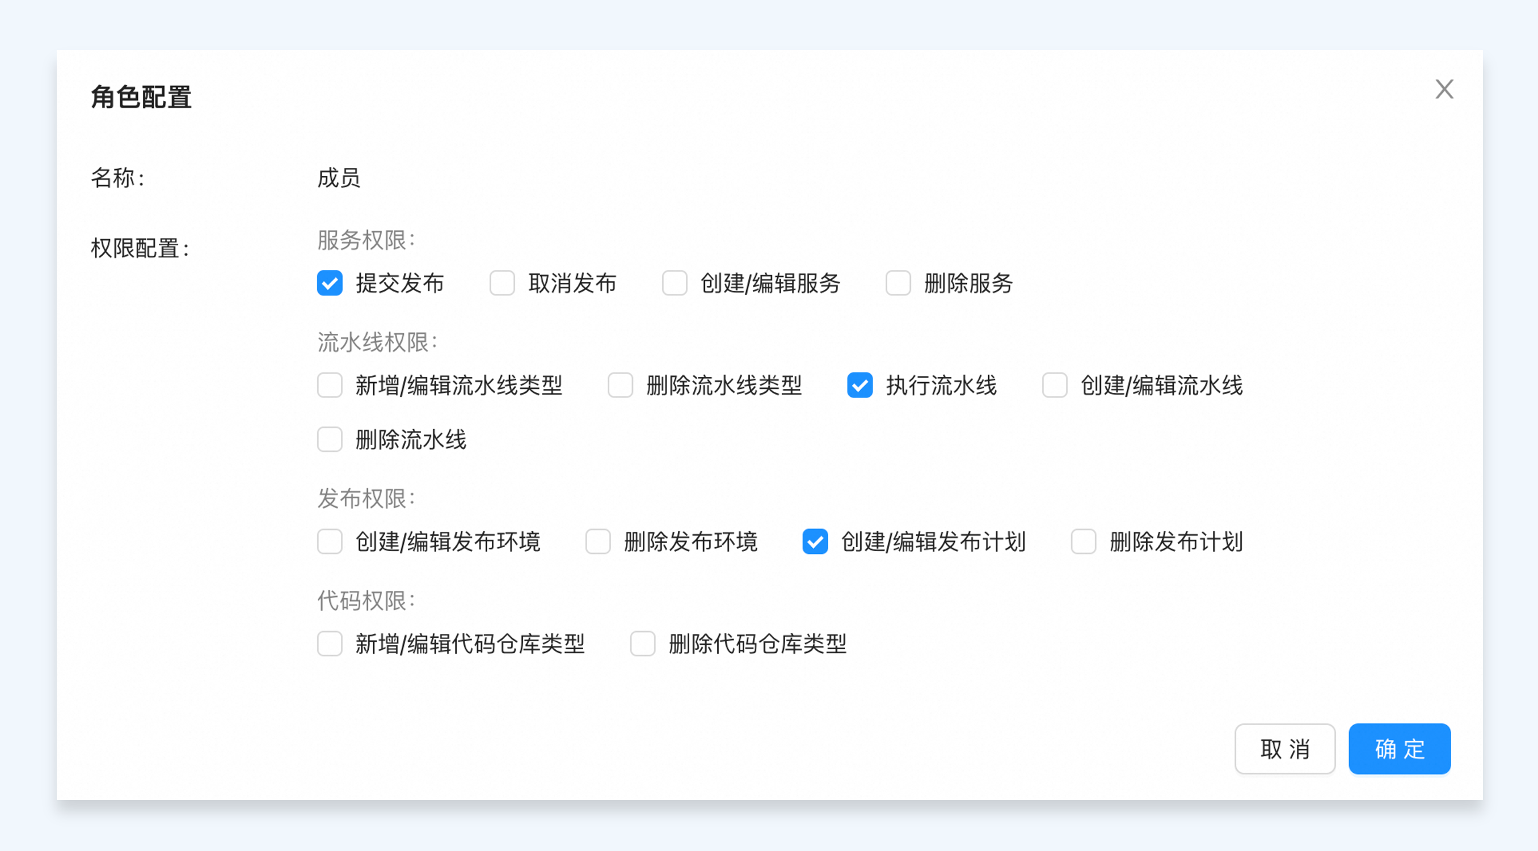Tick the 删除发布环境 checkbox
1538x851 pixels.
[x=597, y=541]
